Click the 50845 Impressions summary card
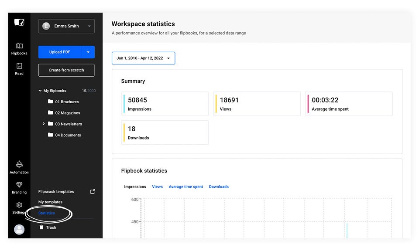The width and height of the screenshot is (419, 251). [165, 104]
